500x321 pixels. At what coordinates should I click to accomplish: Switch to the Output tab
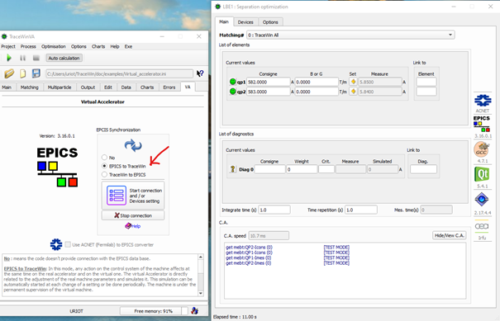pyautogui.click(x=88, y=87)
